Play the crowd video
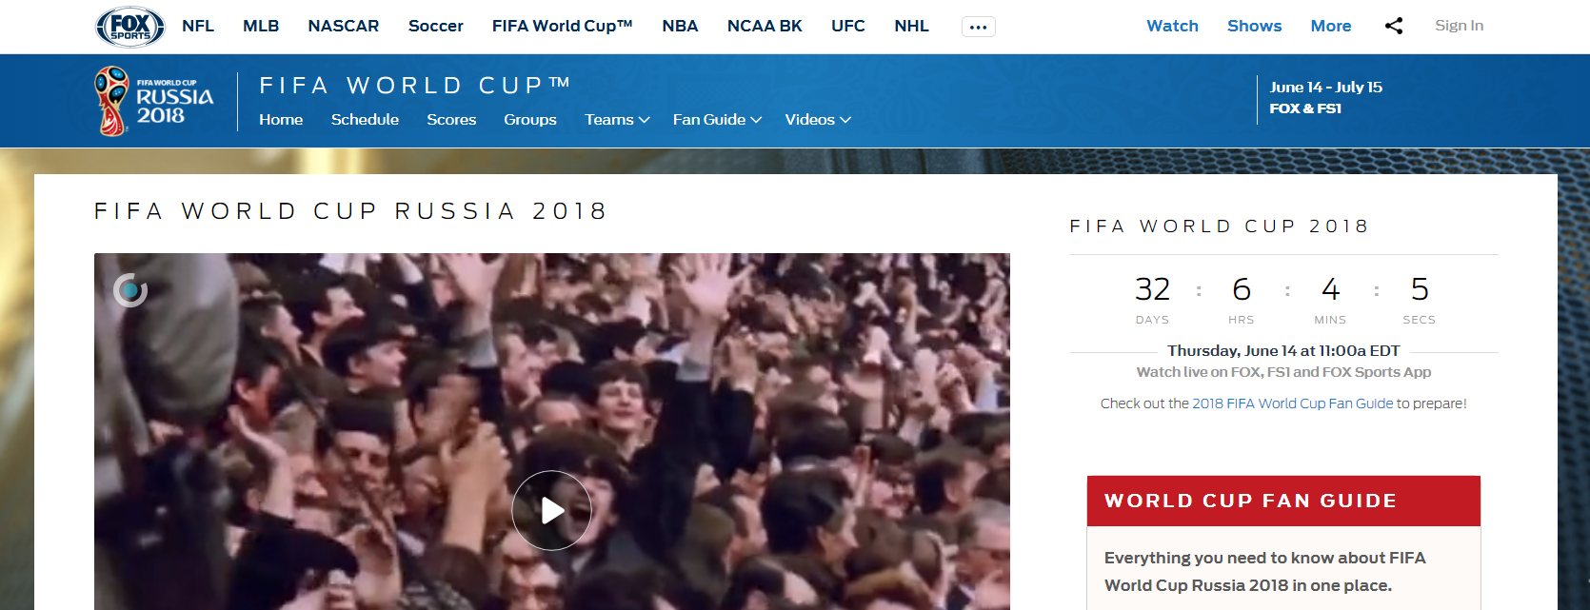 pos(551,510)
